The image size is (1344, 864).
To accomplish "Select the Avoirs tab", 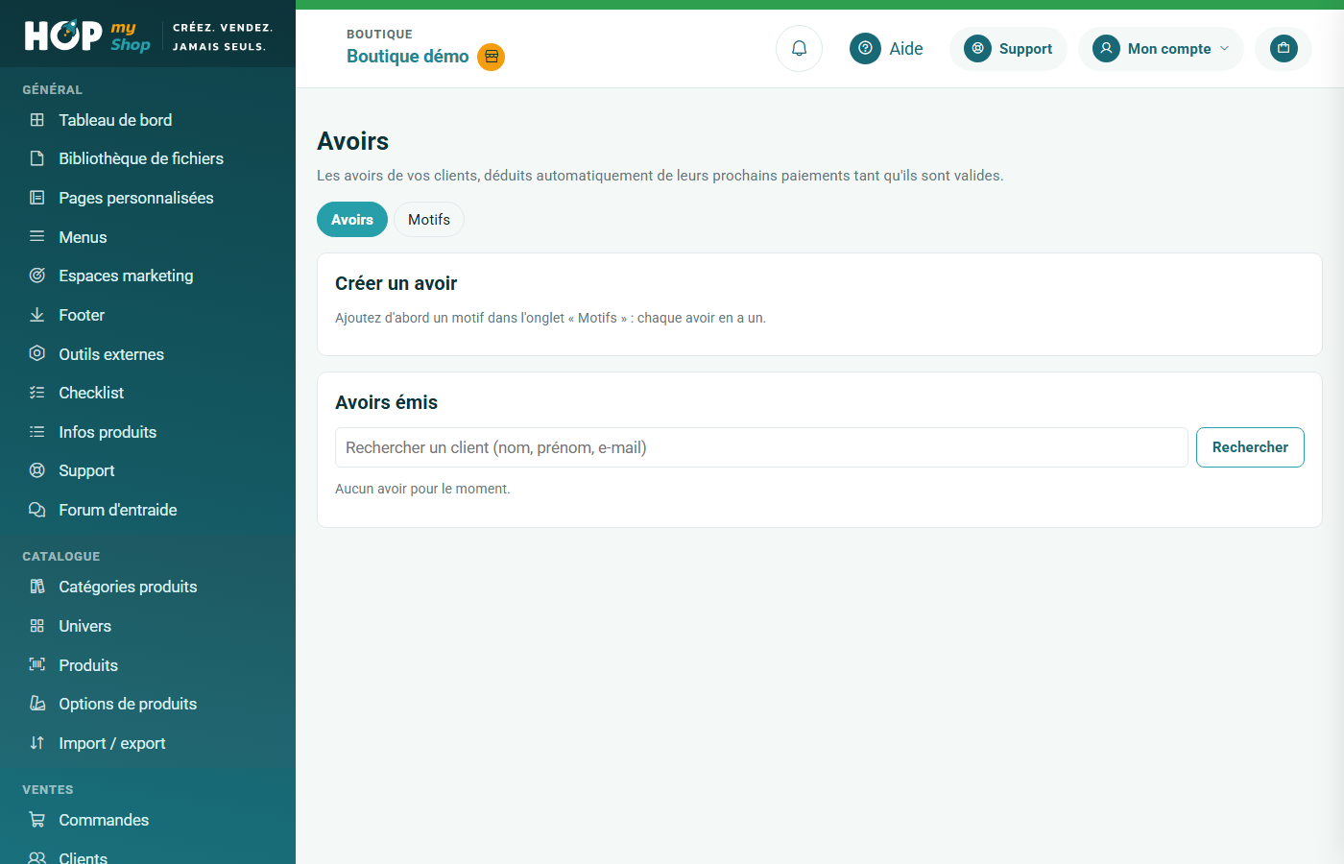I will (352, 220).
